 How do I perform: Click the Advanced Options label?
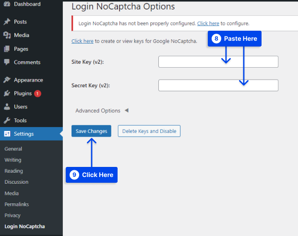point(98,111)
